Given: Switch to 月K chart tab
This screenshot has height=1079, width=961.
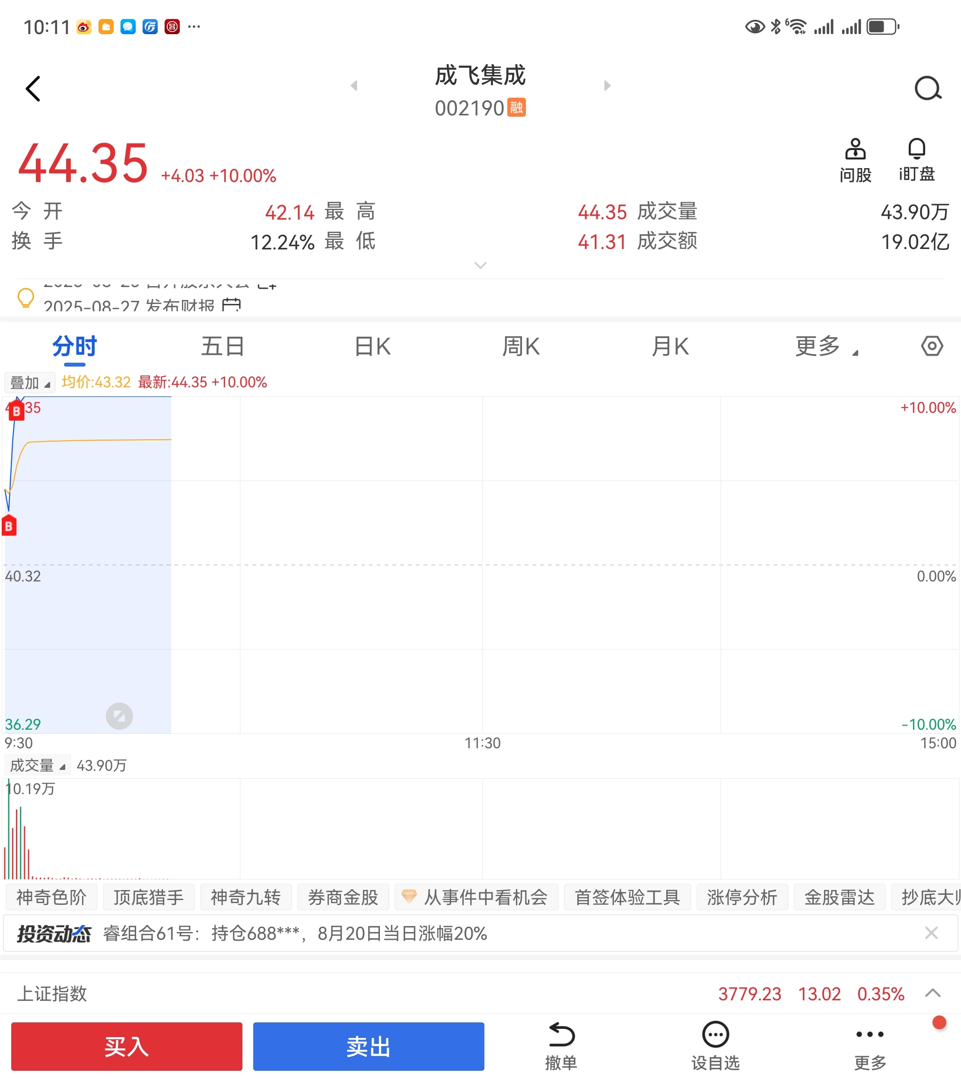Looking at the screenshot, I should pos(670,347).
